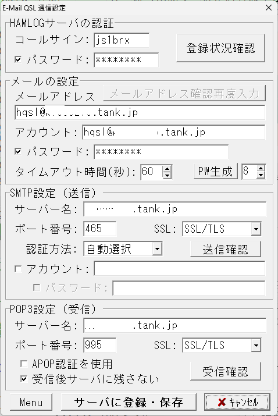The height and width of the screenshot is (416, 278).
Task: Toggle the HAMLOG server パスワード checkbox
Action: (x=18, y=59)
